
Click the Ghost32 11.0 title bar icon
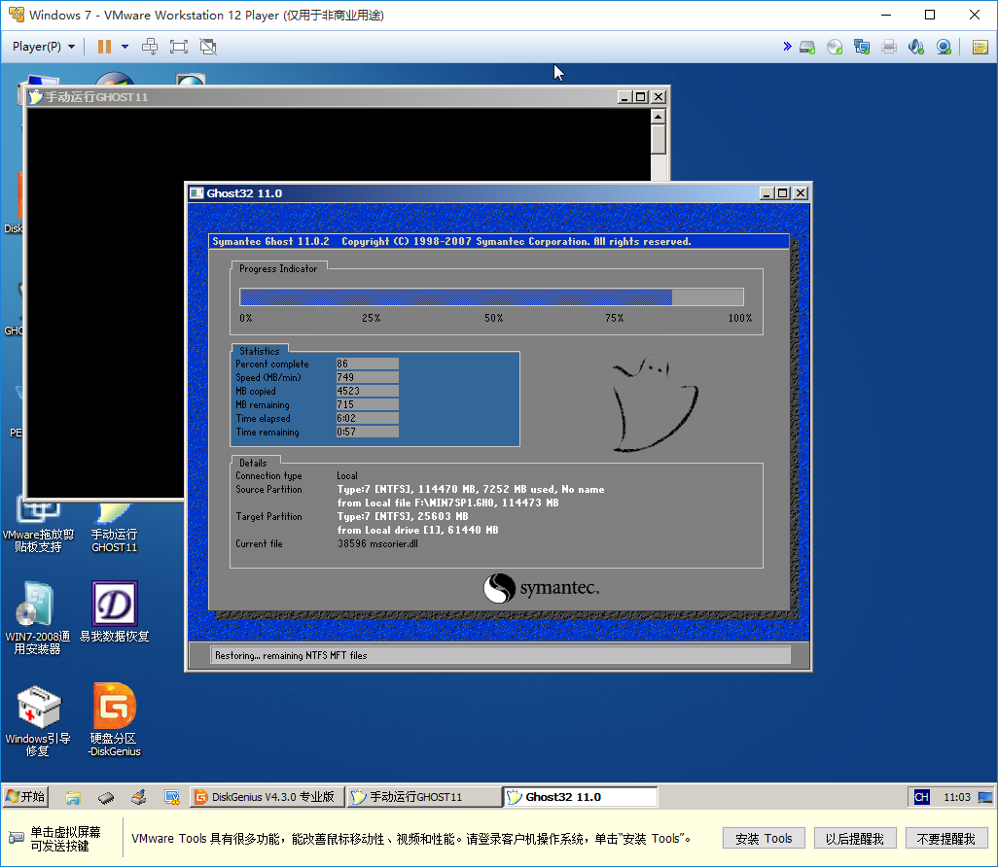point(196,193)
